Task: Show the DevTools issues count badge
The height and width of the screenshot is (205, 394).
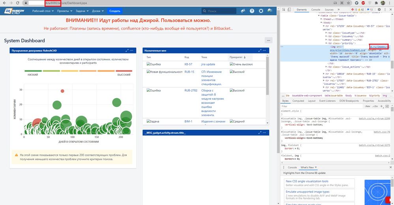Action: tap(370, 9)
